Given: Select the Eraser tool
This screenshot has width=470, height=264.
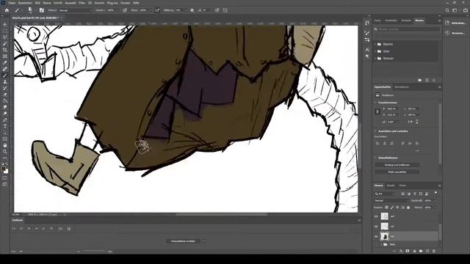Looking at the screenshot, I should [5, 95].
